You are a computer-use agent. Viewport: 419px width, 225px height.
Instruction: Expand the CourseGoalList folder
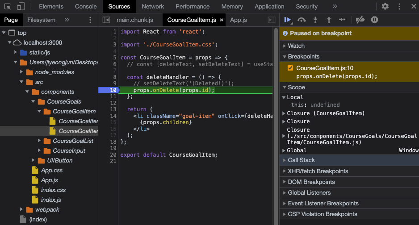(x=39, y=141)
